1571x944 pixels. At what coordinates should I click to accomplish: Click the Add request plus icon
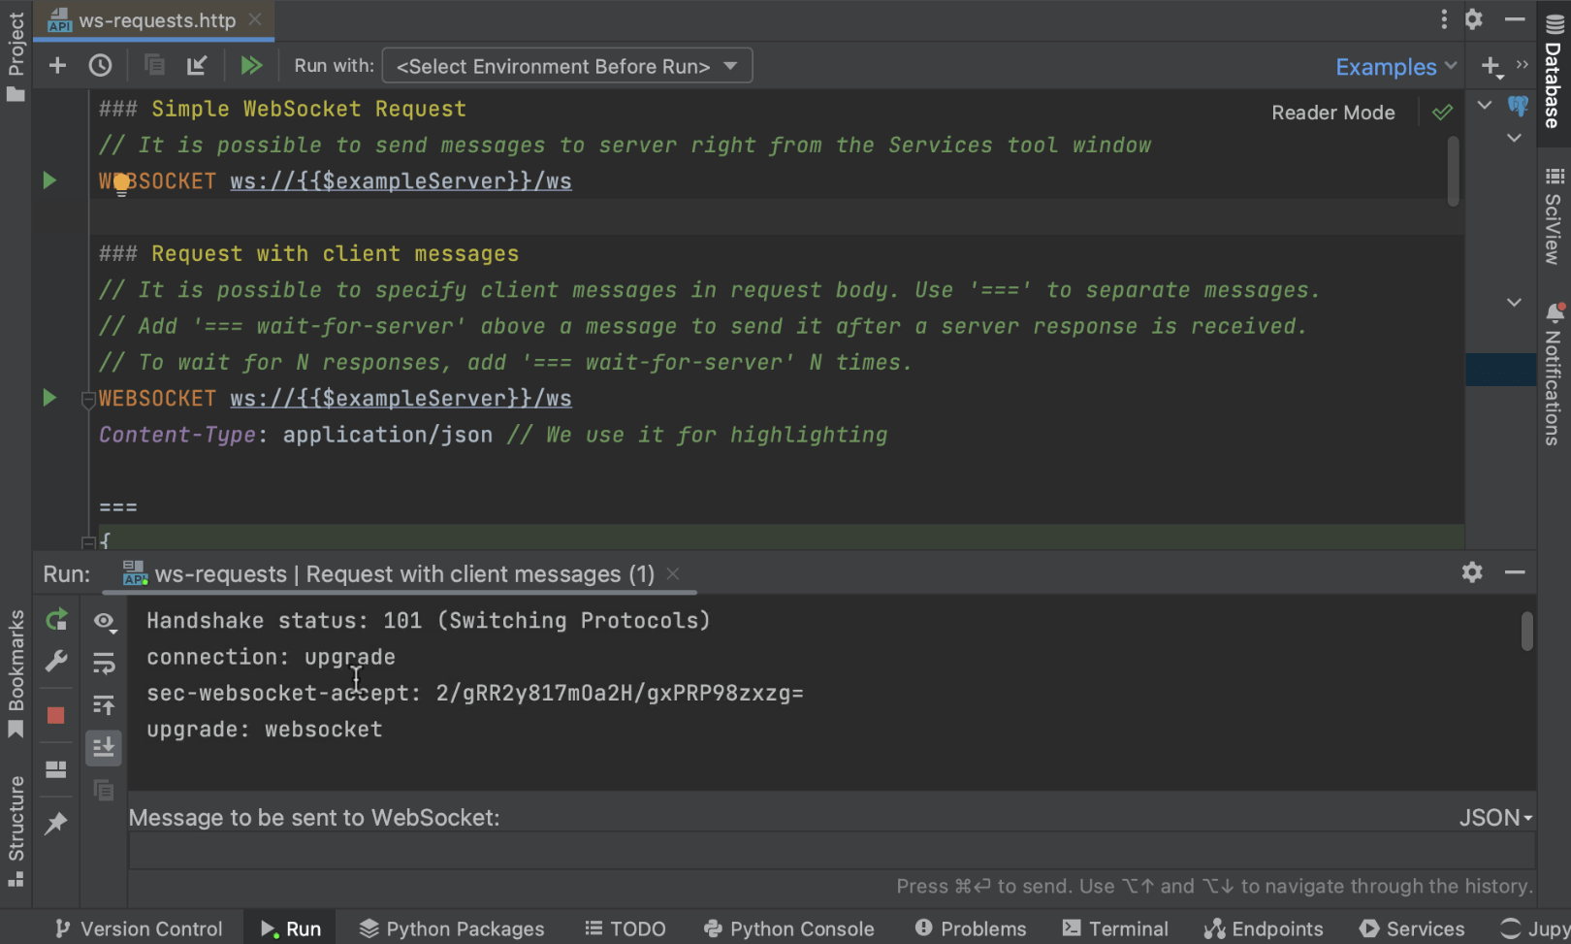click(x=57, y=66)
